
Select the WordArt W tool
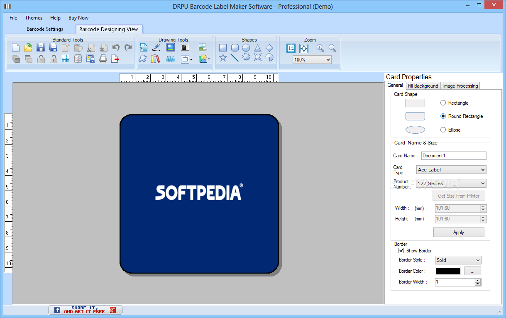pyautogui.click(x=171, y=59)
